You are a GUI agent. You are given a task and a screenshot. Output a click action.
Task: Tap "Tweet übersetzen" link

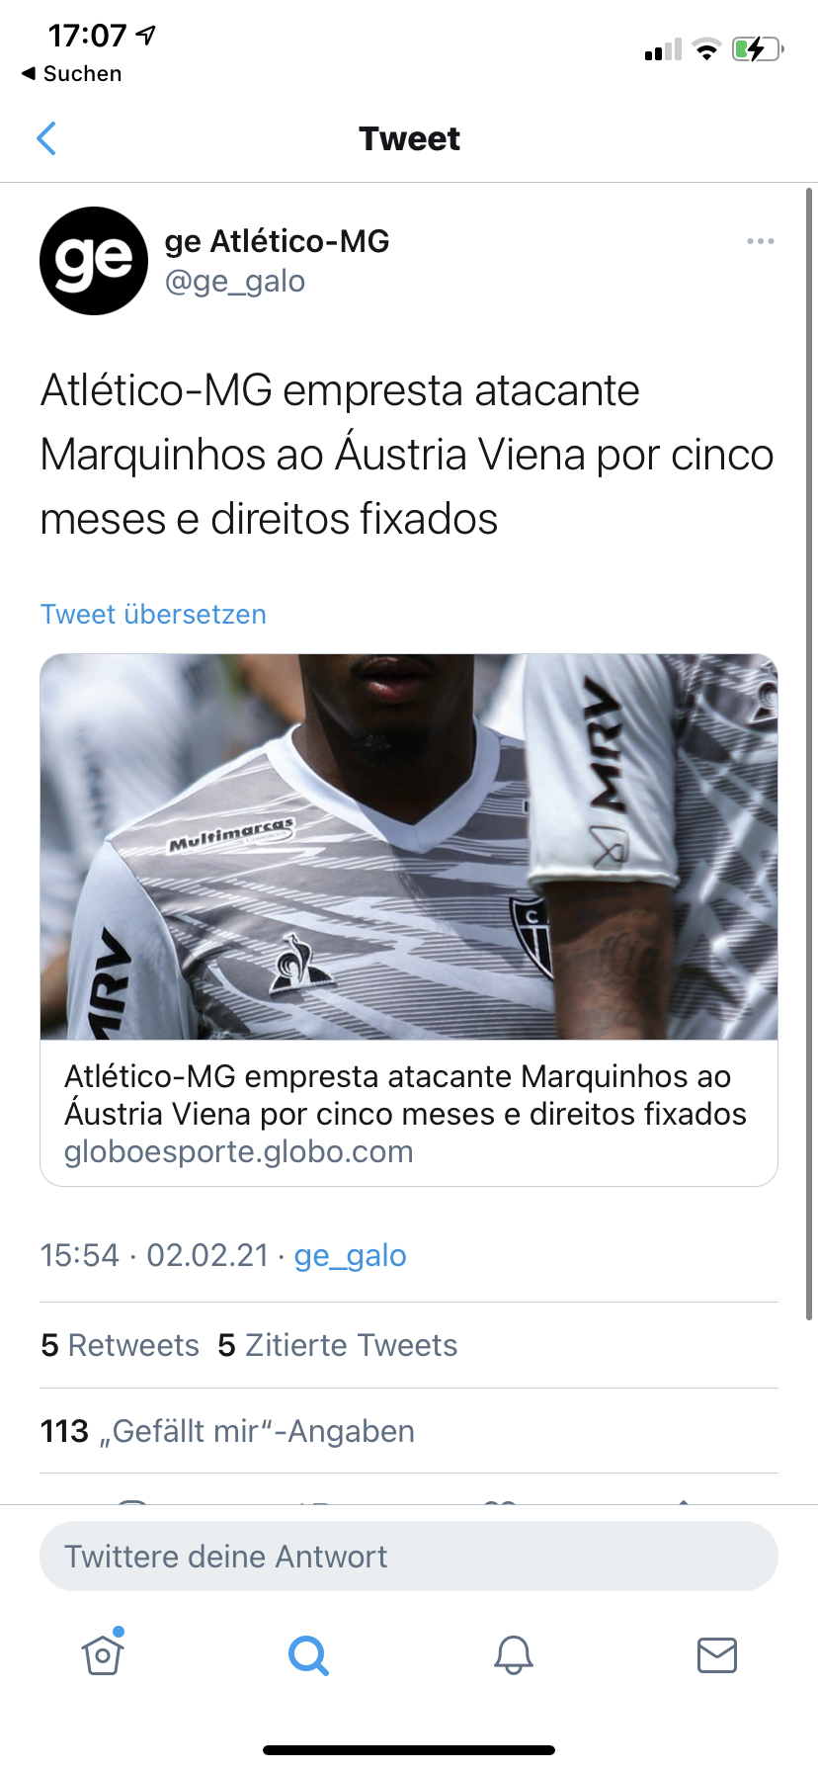pyautogui.click(x=153, y=614)
